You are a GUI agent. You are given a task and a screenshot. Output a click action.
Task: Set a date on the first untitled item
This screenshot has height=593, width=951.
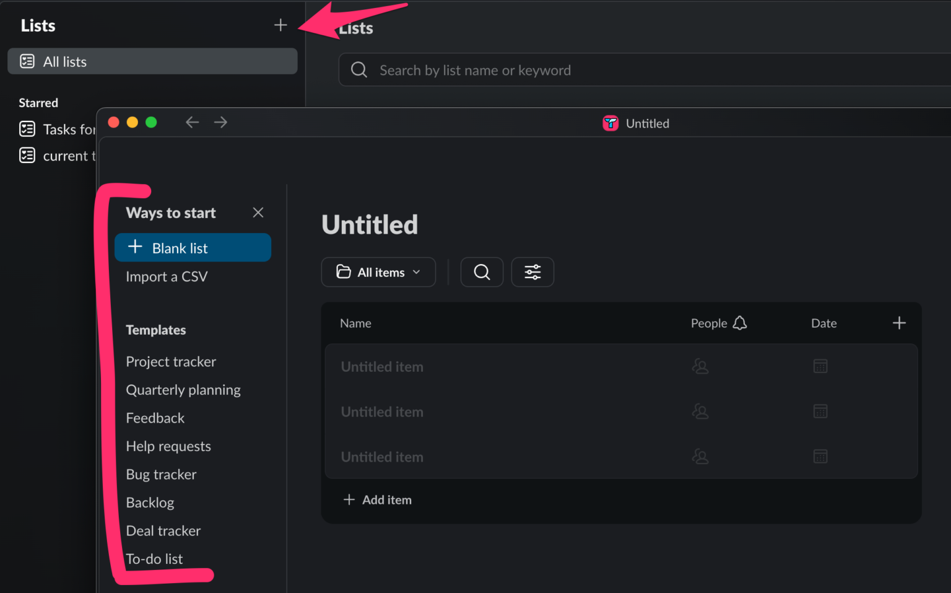click(820, 366)
